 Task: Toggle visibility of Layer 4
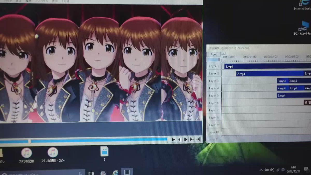214,88
